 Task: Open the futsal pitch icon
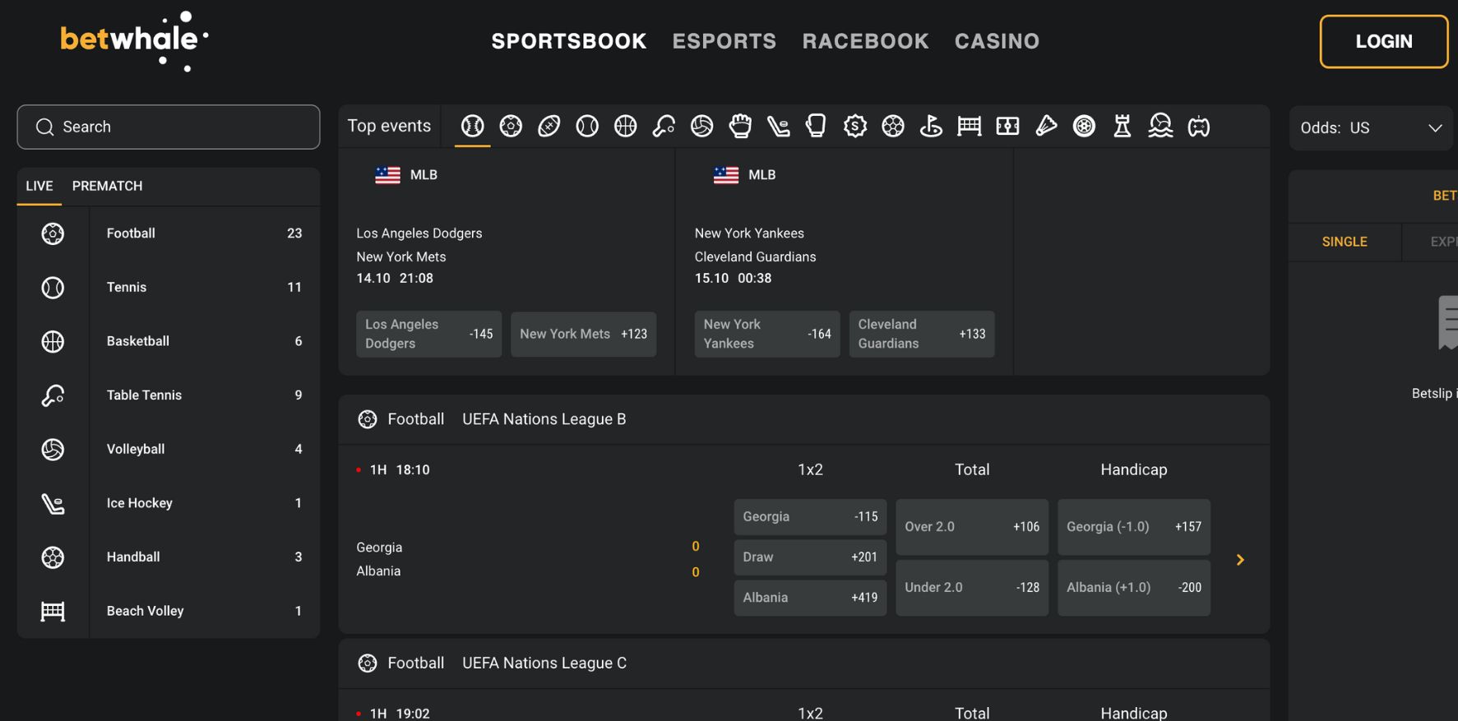click(x=1007, y=126)
